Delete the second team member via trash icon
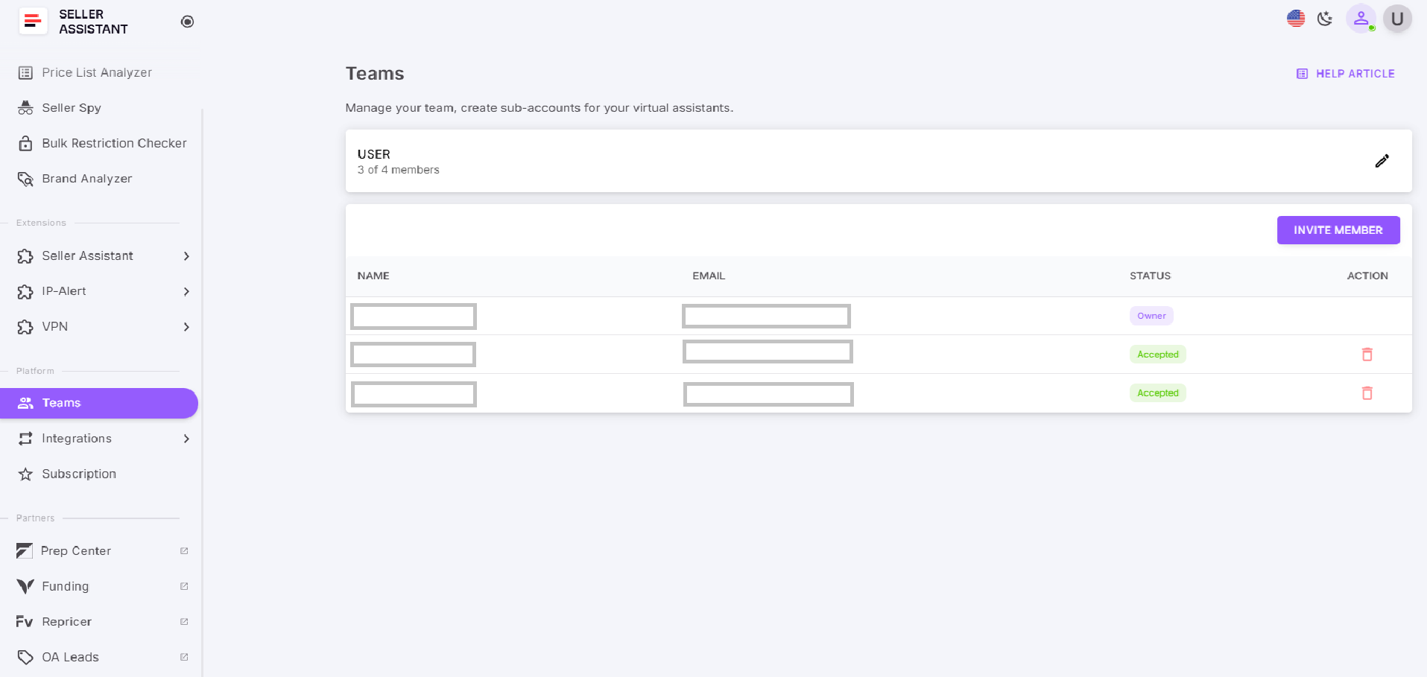 pyautogui.click(x=1367, y=355)
